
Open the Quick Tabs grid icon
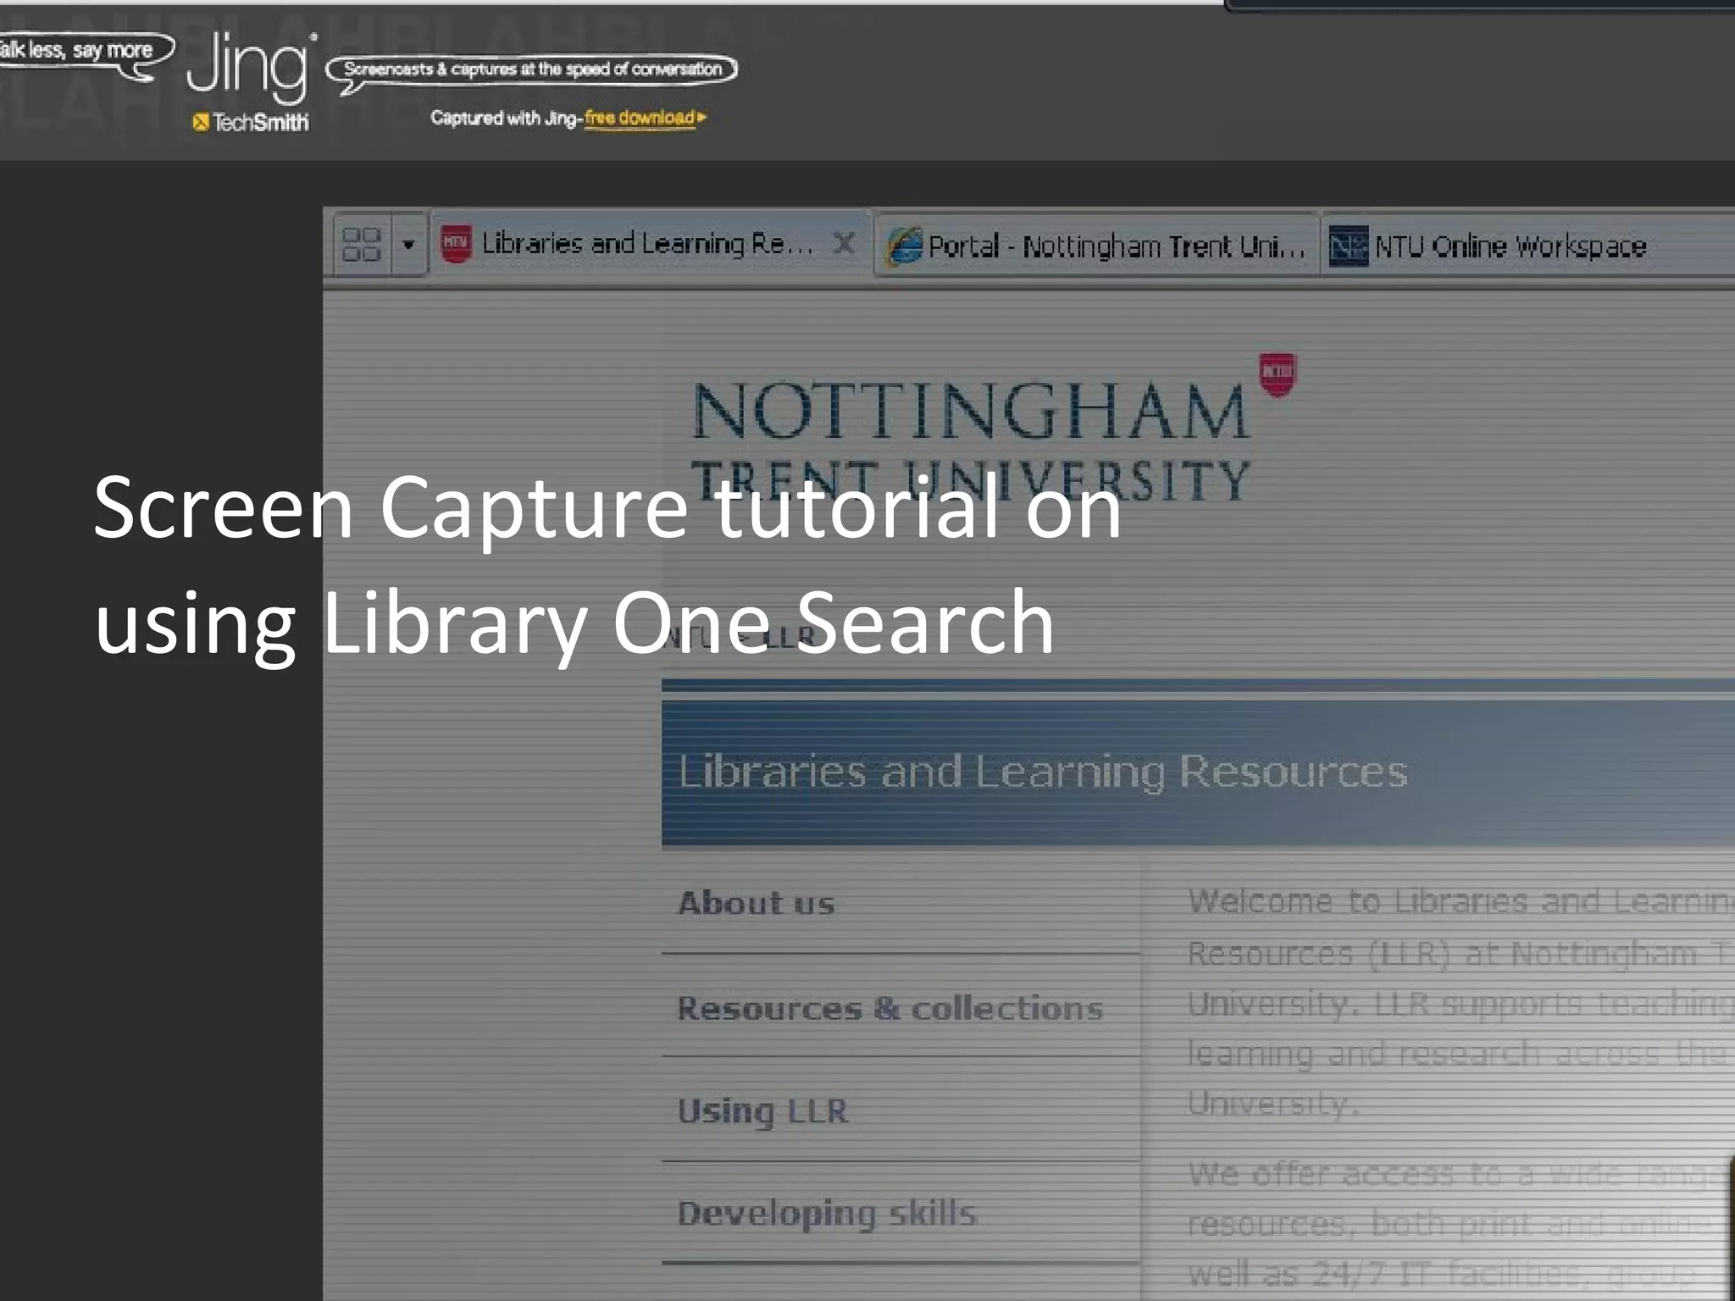click(362, 245)
